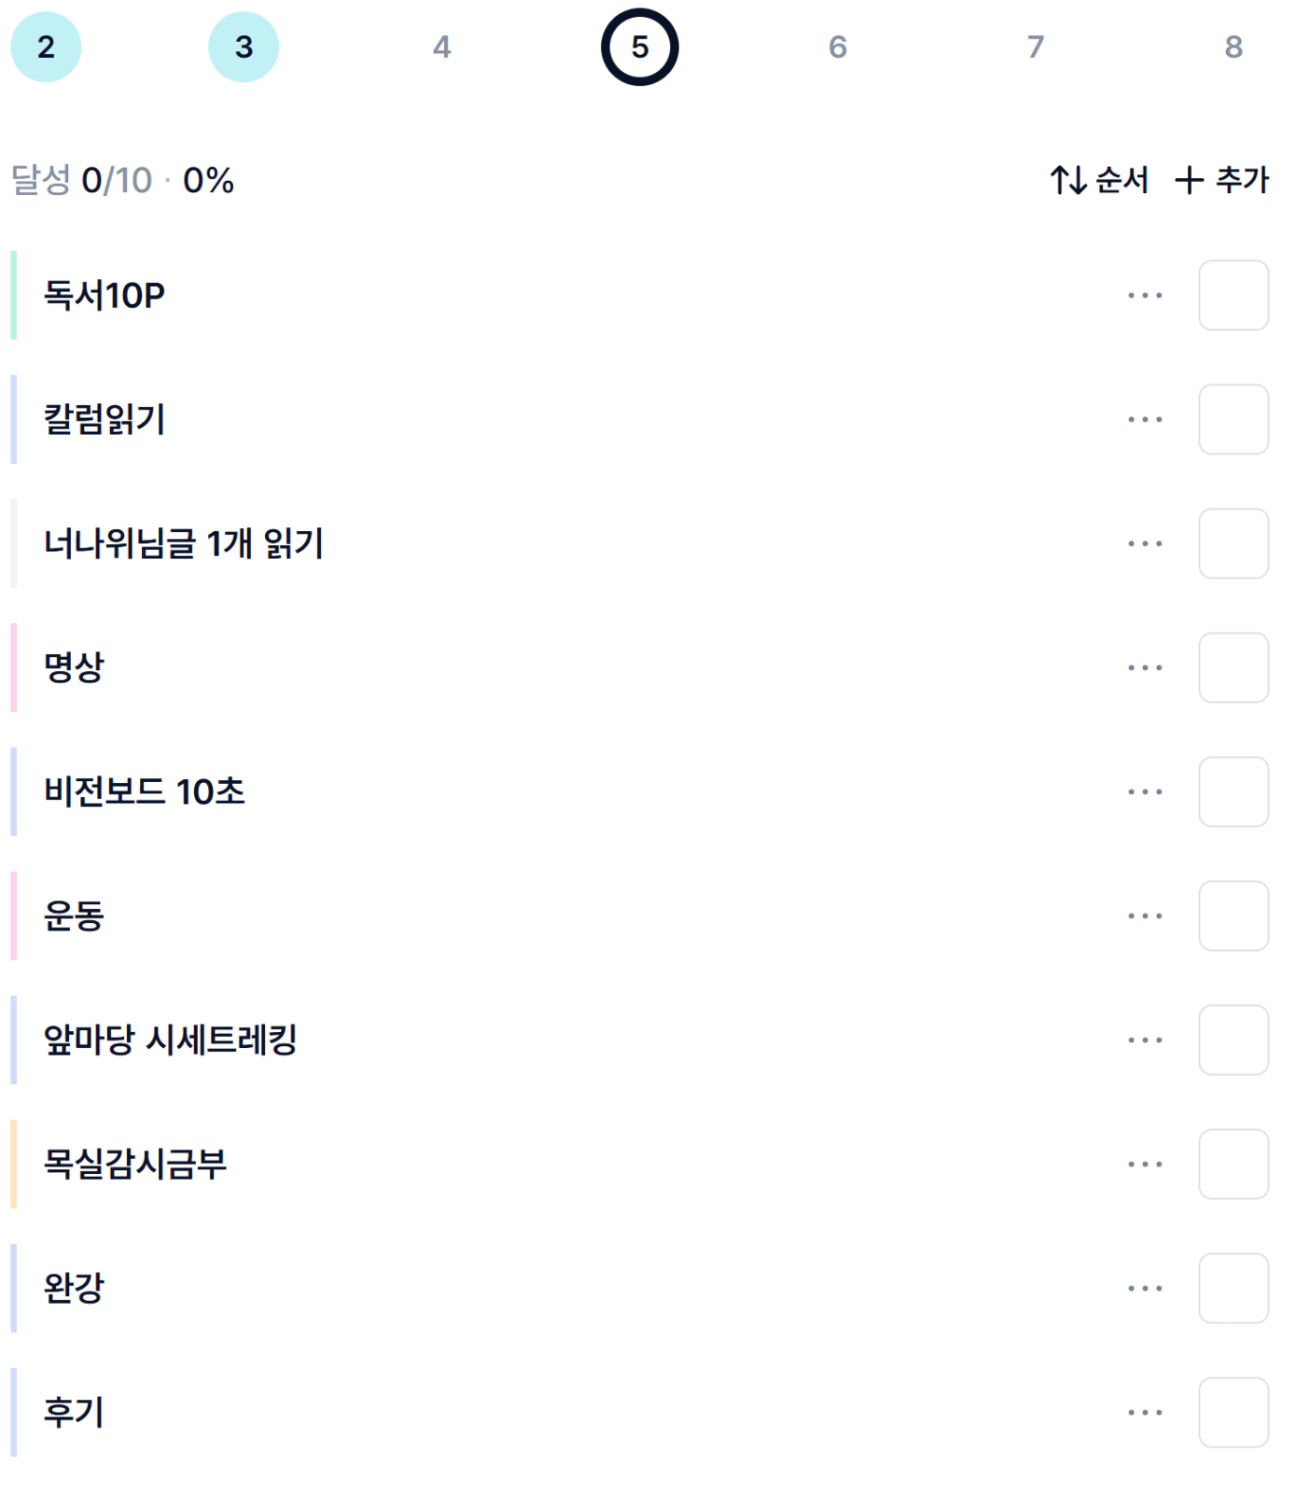Mark 너나위님글 1개 읽기 as done

pyautogui.click(x=1233, y=544)
